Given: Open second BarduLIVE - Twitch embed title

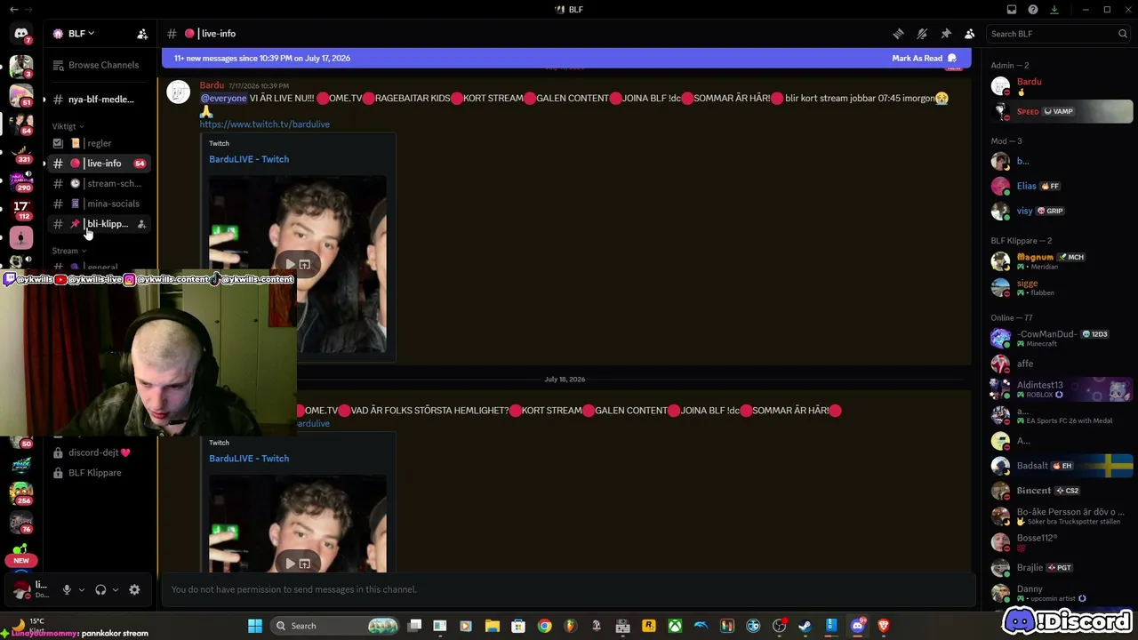Looking at the screenshot, I should click(x=249, y=459).
